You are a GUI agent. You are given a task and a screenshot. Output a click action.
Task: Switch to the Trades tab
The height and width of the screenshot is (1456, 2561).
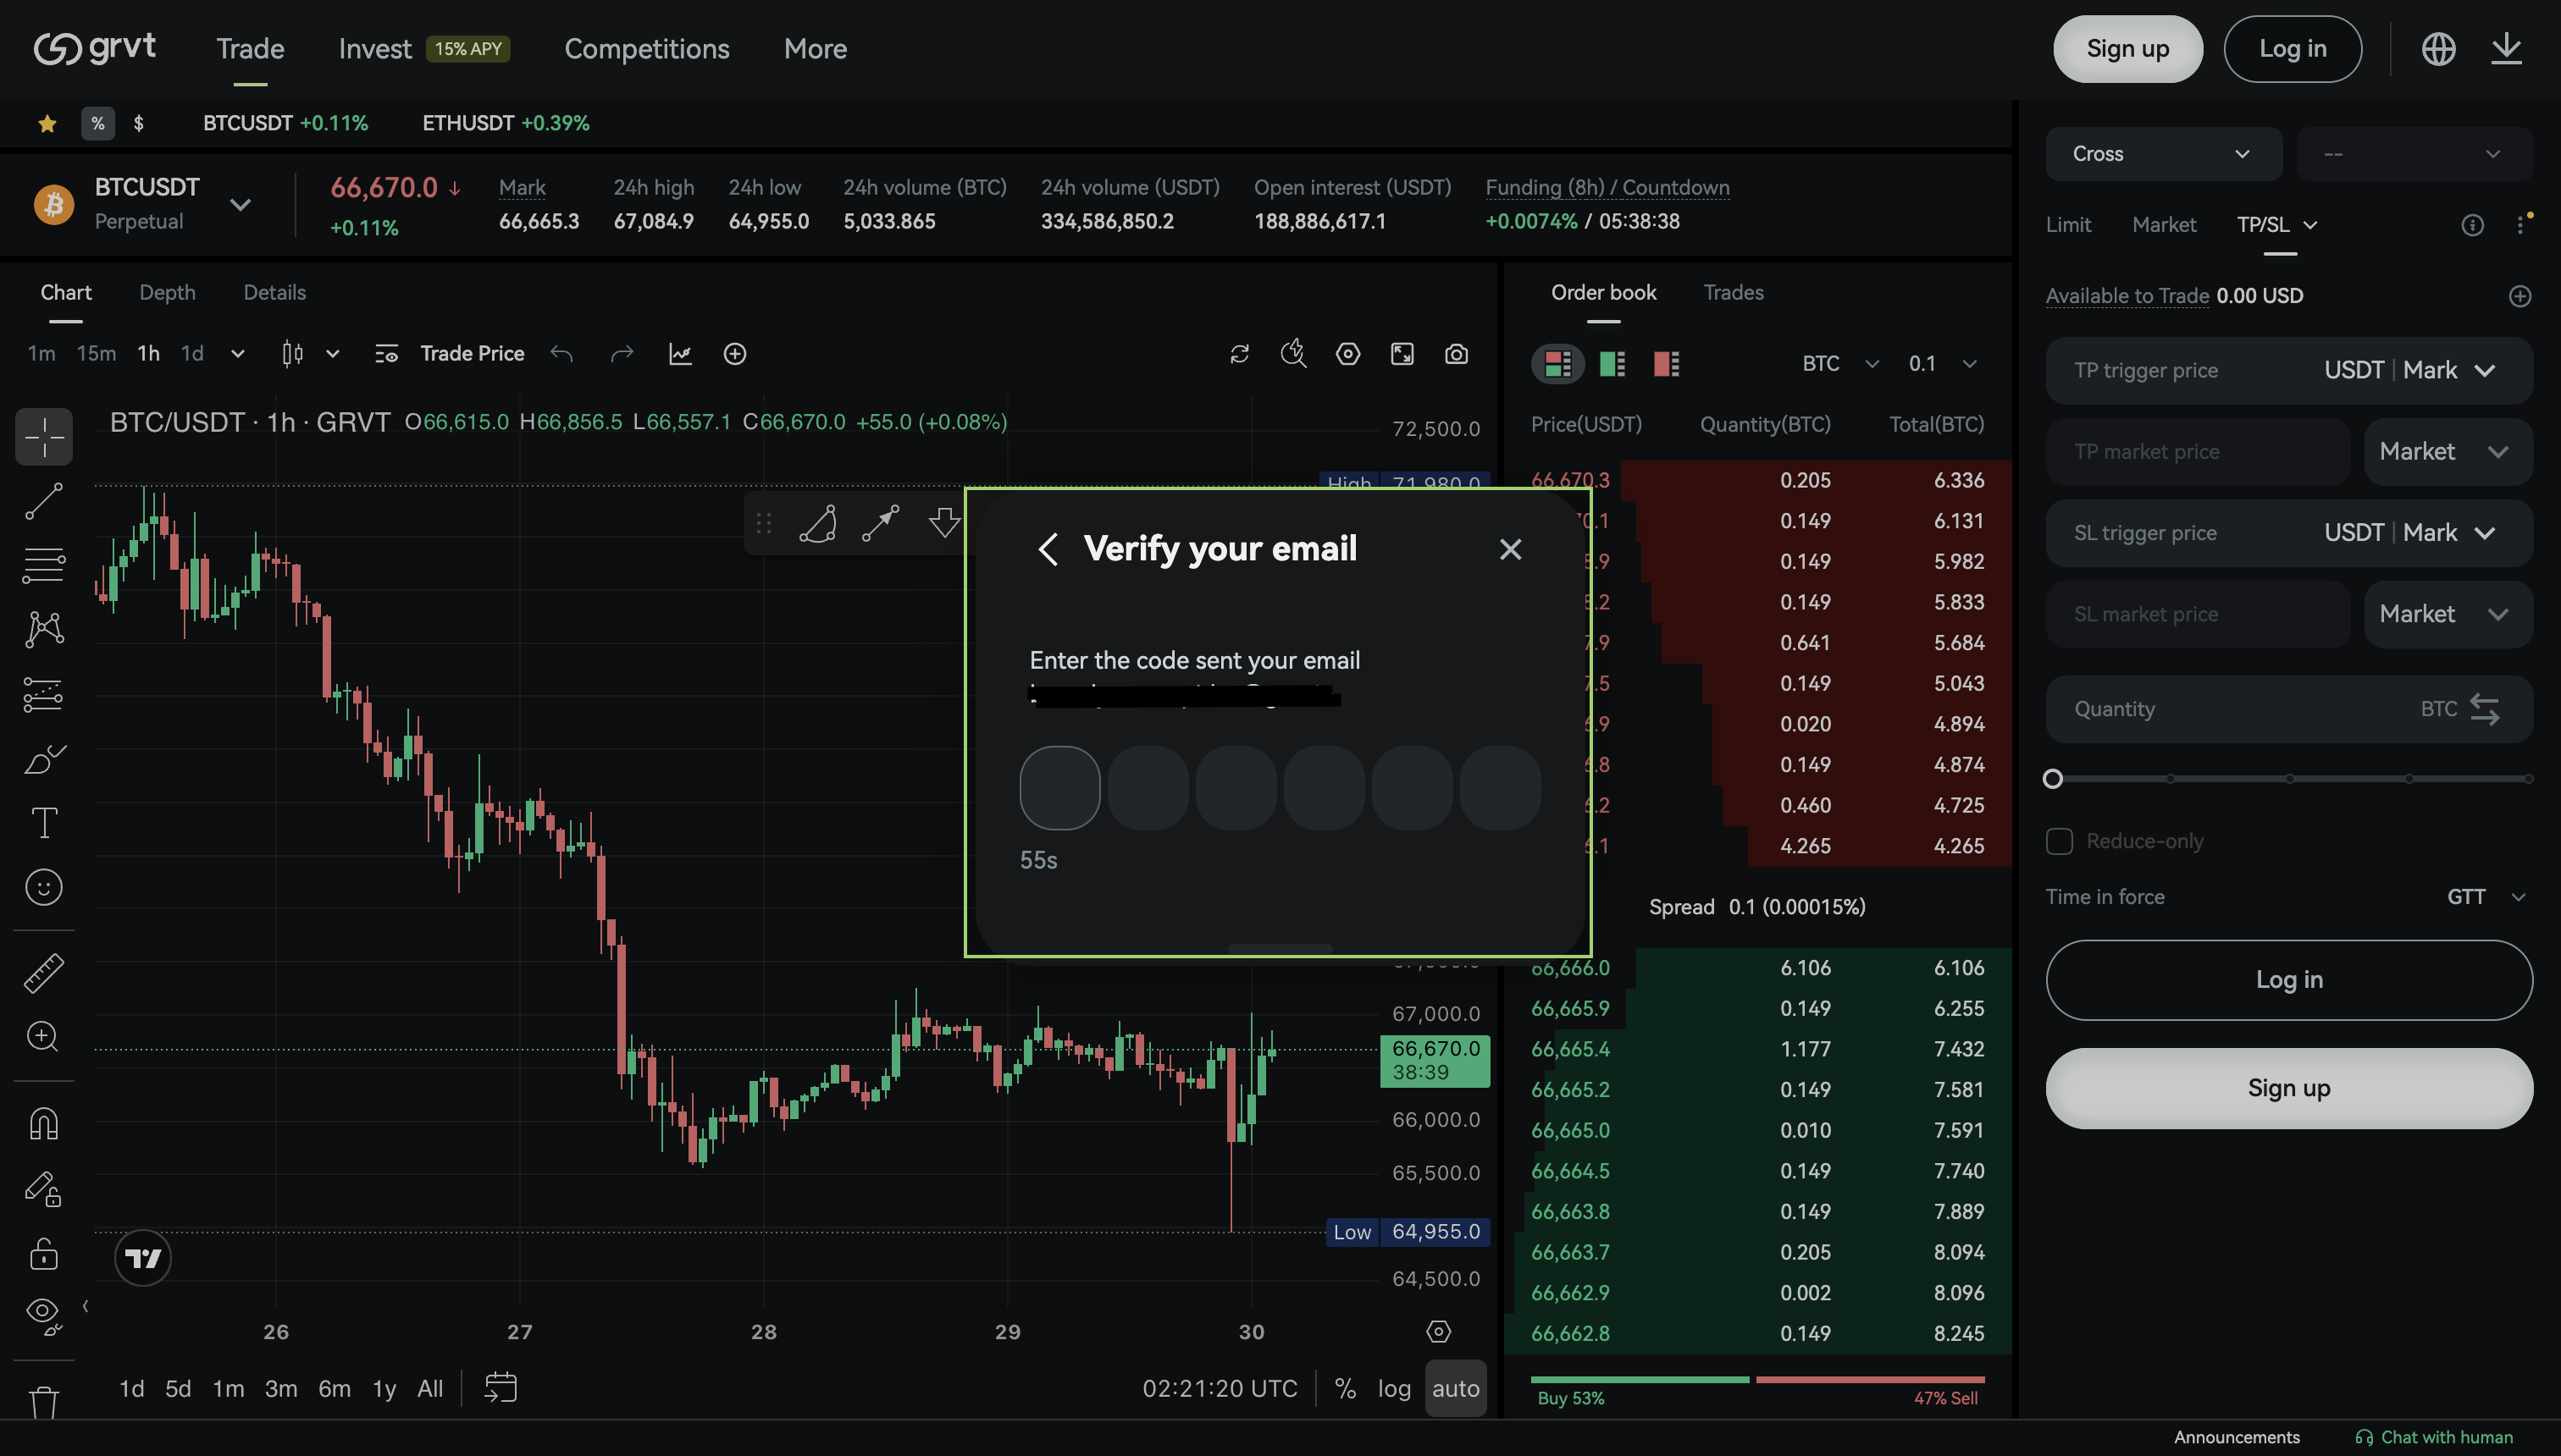pyautogui.click(x=1734, y=293)
